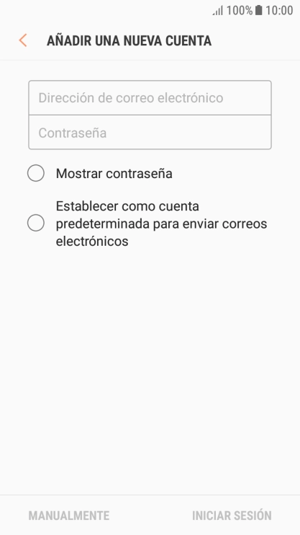This screenshot has width=300, height=535.
Task: Go back using the orange arrow
Action: [x=23, y=40]
